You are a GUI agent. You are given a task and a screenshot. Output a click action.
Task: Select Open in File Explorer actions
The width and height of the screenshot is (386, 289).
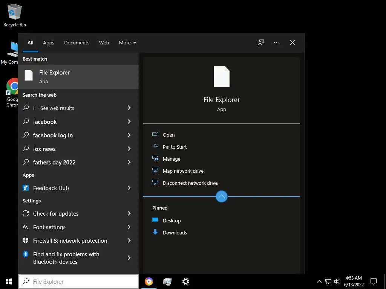click(168, 135)
